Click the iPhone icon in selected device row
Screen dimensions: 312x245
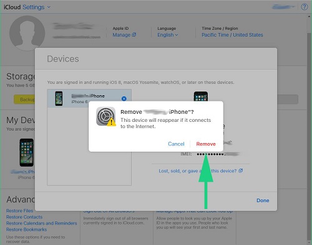tap(59, 98)
